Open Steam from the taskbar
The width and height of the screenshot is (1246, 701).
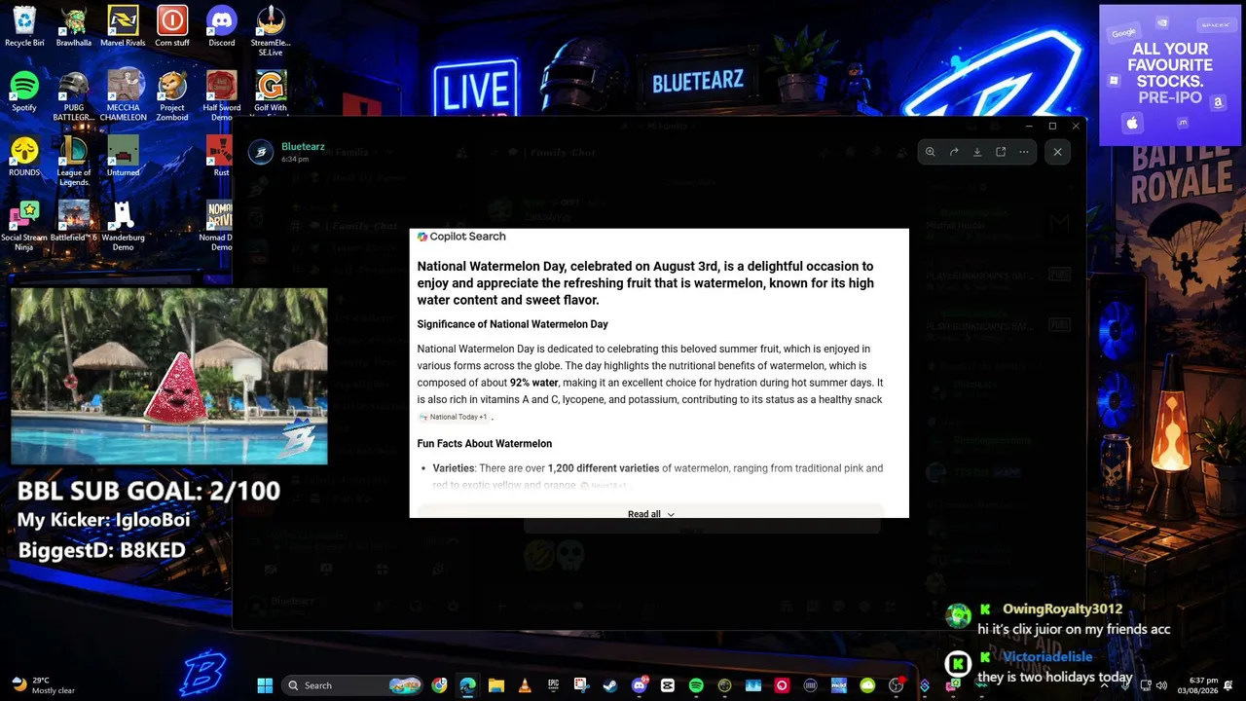coord(610,685)
